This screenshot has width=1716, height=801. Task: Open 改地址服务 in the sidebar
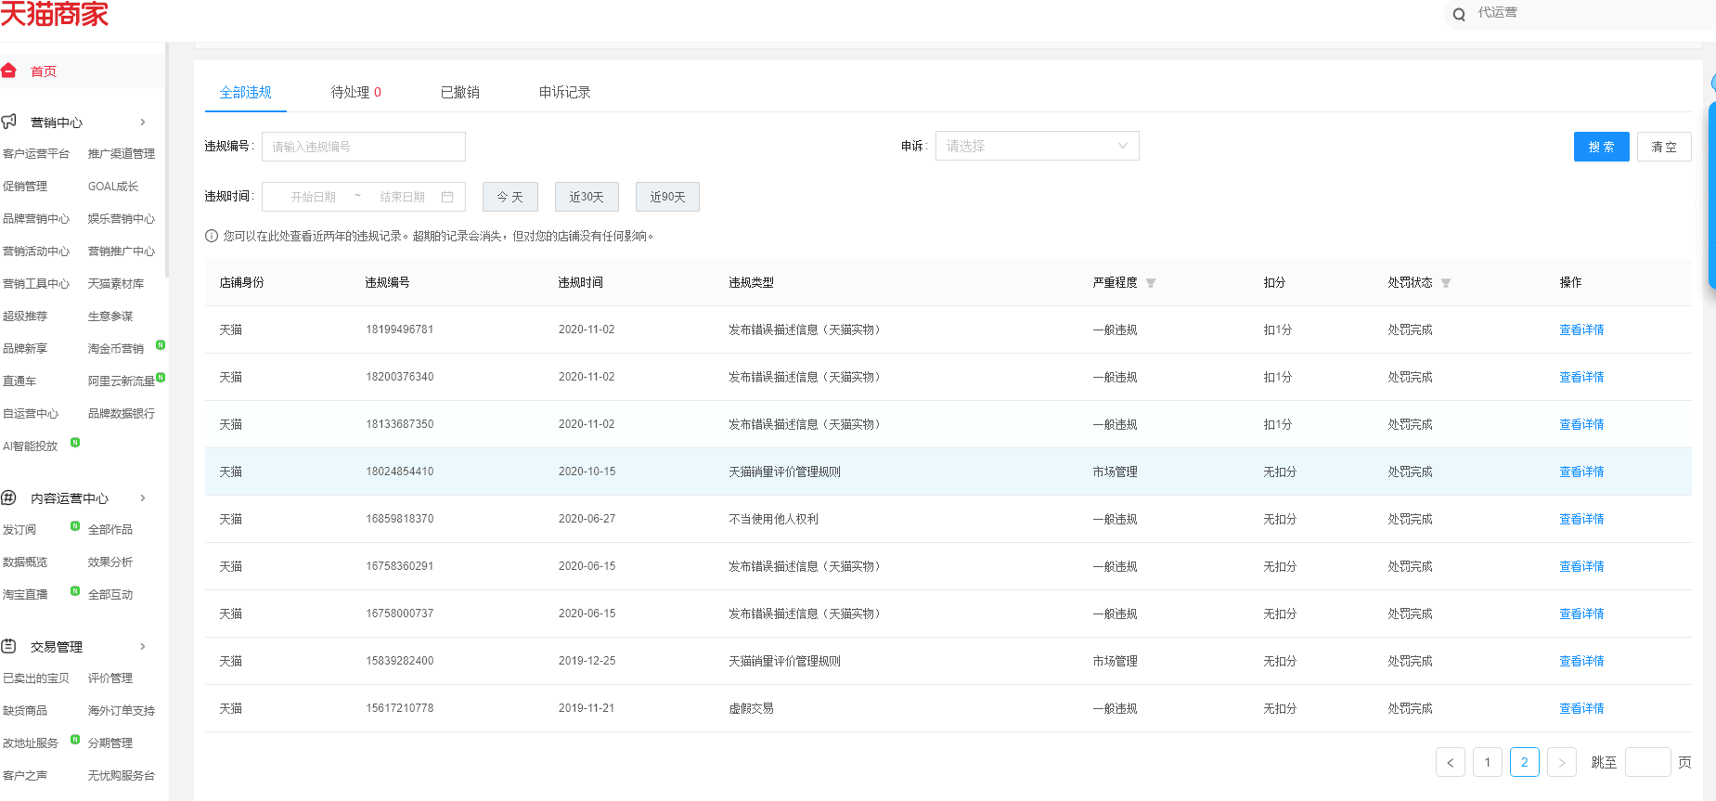point(31,743)
